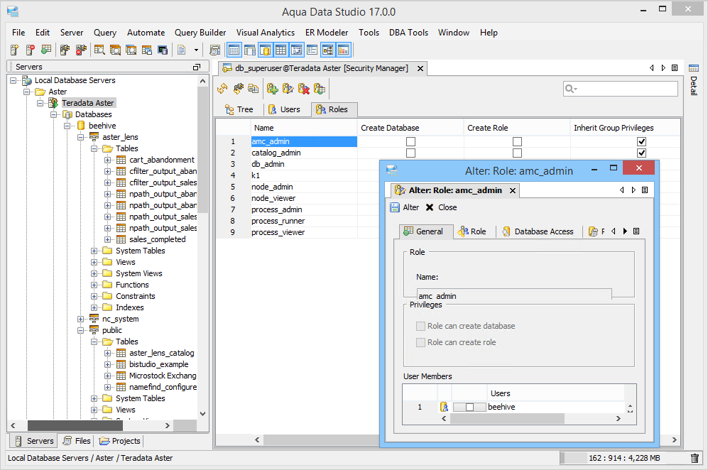The width and height of the screenshot is (708, 470).
Task: Open the Detail side panel
Action: point(694,80)
